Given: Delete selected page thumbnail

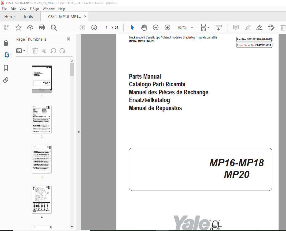Looking at the screenshot, I should [35, 51].
